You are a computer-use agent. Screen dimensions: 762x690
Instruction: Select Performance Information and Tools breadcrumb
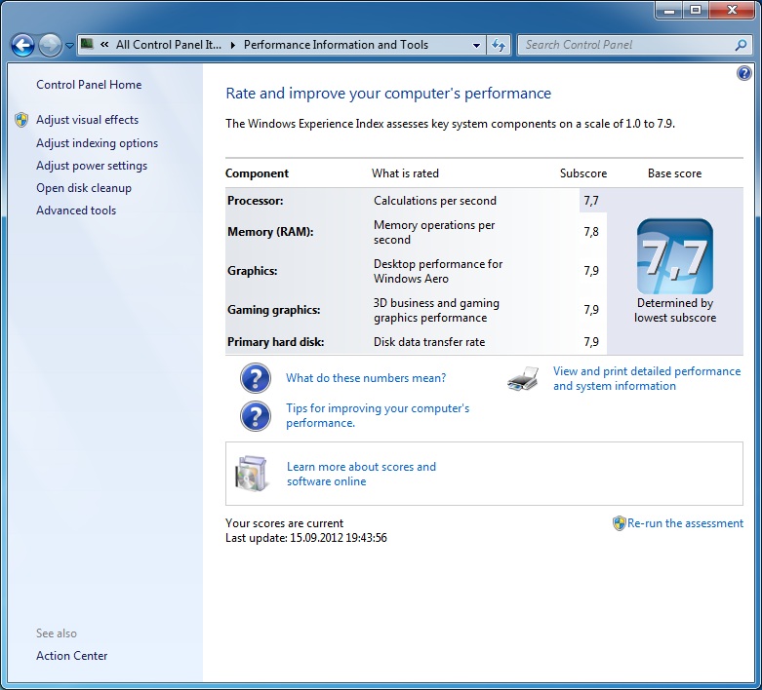tap(336, 45)
